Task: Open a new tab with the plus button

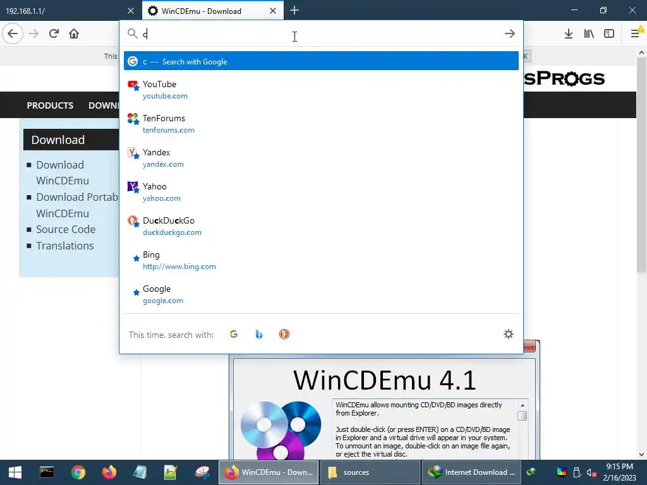Action: (294, 10)
